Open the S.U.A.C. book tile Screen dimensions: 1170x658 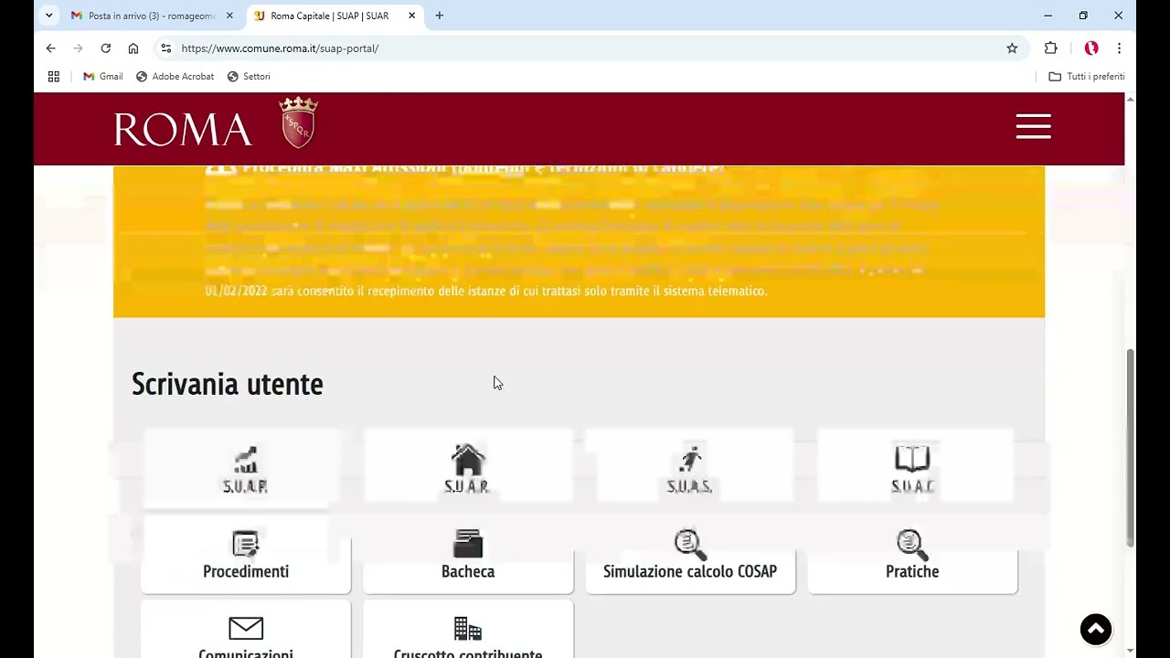pos(912,468)
